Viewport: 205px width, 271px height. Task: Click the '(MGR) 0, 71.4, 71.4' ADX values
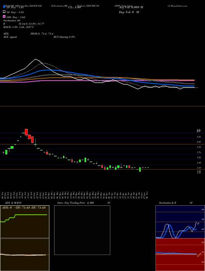(42, 34)
